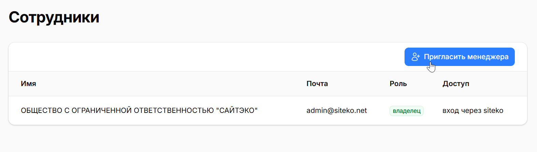Click the quoted word "САЙТЭКО" in the name cell

(x=237, y=111)
